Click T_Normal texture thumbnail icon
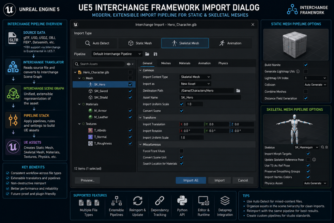The width and height of the screenshot is (334, 223). pyautogui.click(x=90, y=137)
